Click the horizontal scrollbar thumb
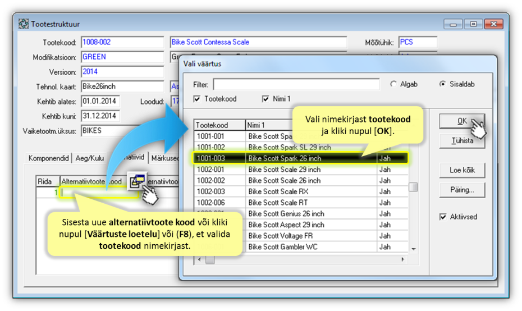Viewport: 522px width, 311px height. 210,259
